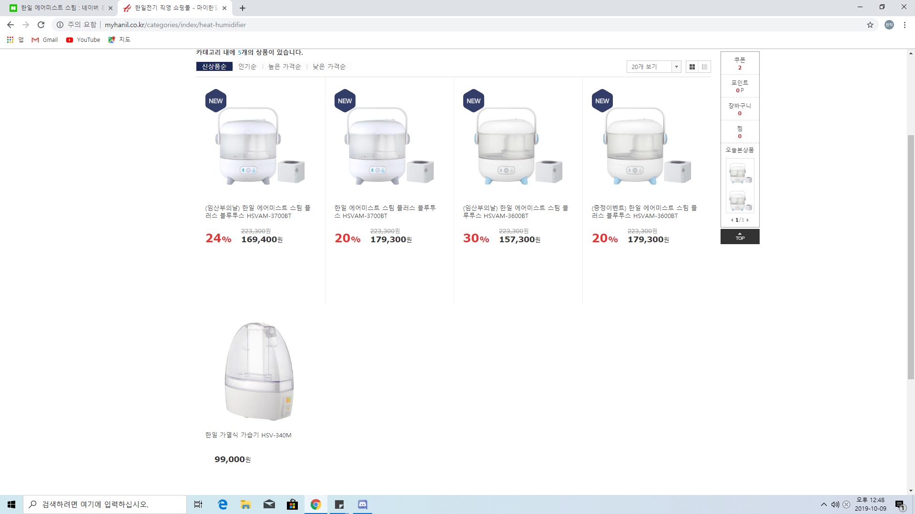The image size is (915, 514).
Task: Open File Explorer from the taskbar
Action: 246,504
